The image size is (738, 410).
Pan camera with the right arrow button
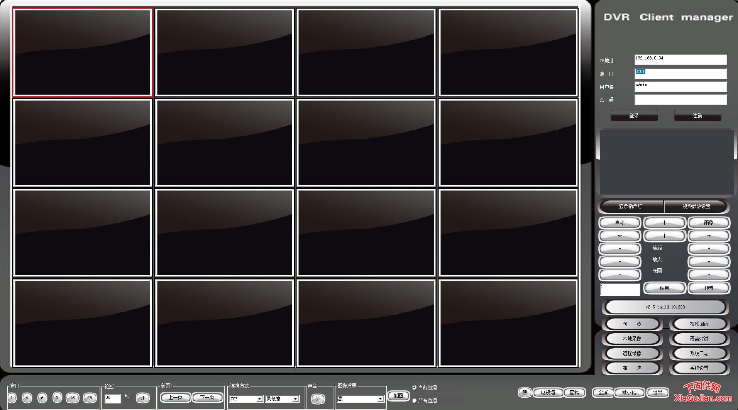click(x=709, y=235)
